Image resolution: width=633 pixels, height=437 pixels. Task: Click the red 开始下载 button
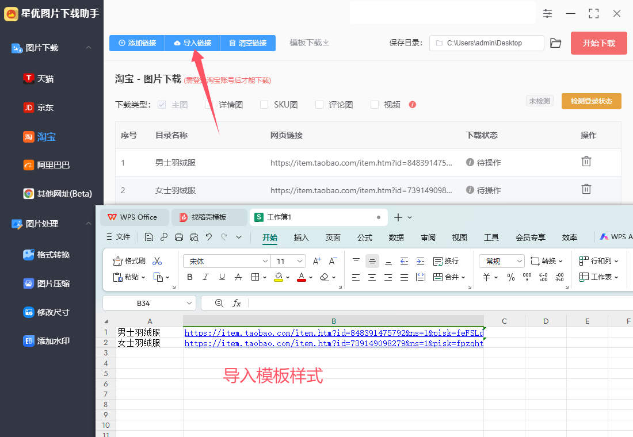(598, 43)
